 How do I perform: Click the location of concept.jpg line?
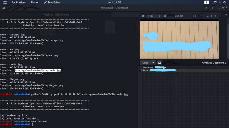click(32, 40)
